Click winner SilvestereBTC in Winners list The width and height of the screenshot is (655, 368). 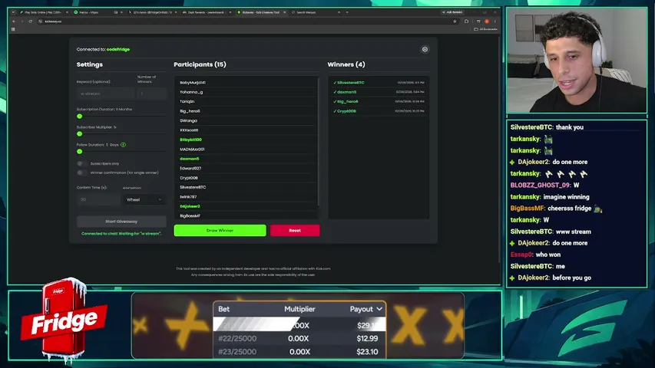point(379,83)
